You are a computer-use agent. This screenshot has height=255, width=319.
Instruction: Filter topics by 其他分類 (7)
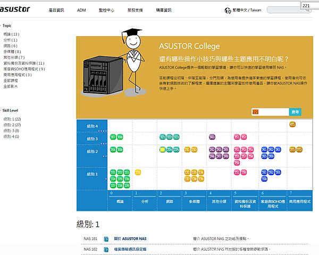tap(14, 57)
